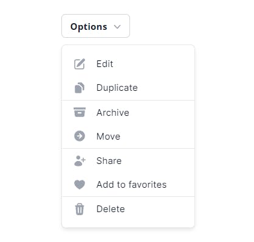Click the Duplicate documents icon
This screenshot has height=242, width=254.
(x=80, y=88)
